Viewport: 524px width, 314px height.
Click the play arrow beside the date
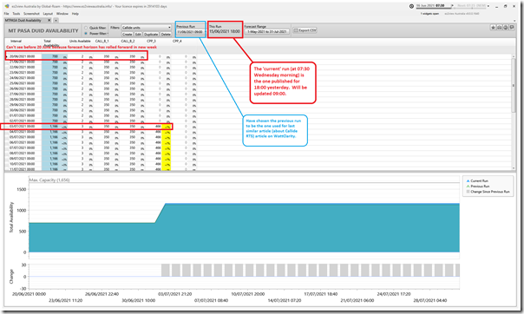tap(453, 6)
